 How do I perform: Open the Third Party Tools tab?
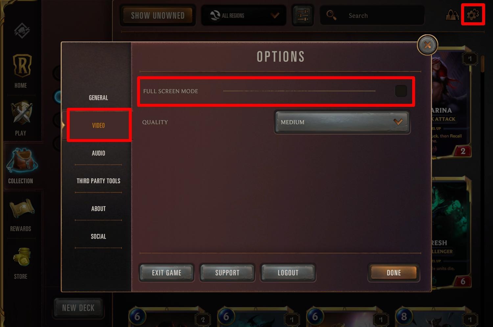click(x=98, y=181)
